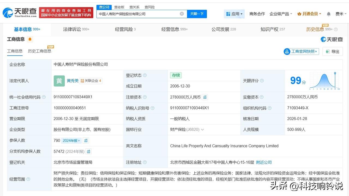
Task: Open the TianYanCha home logo
Action: (x=20, y=13)
